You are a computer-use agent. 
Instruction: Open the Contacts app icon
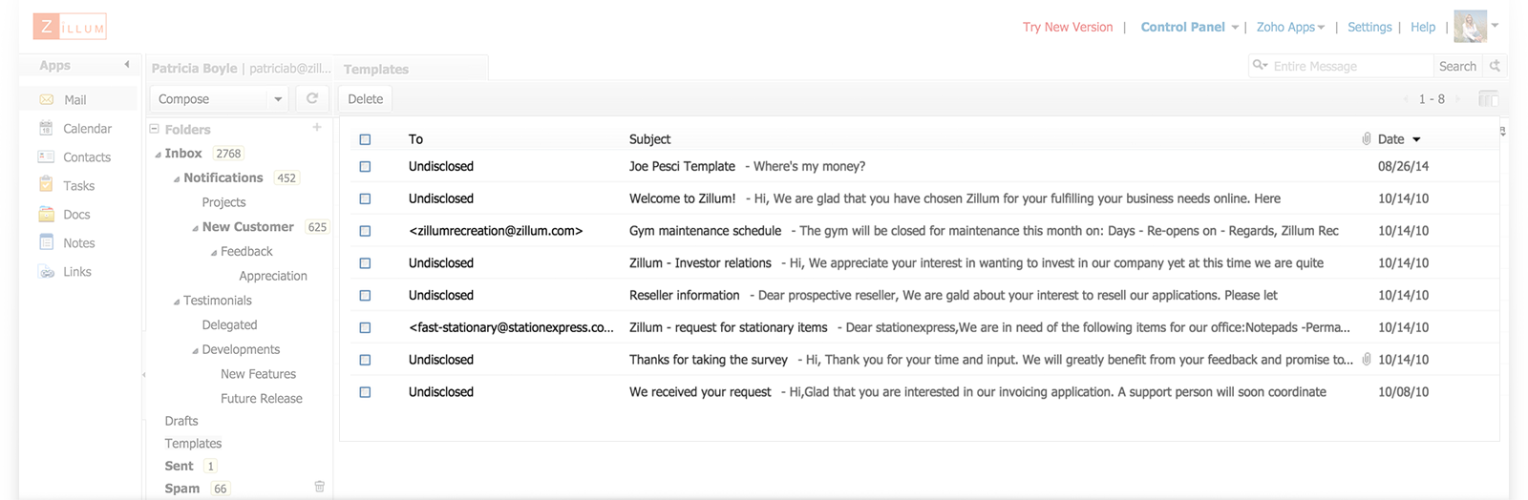click(46, 156)
